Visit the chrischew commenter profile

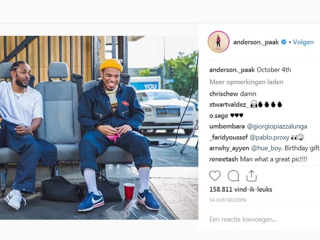[x=223, y=94]
